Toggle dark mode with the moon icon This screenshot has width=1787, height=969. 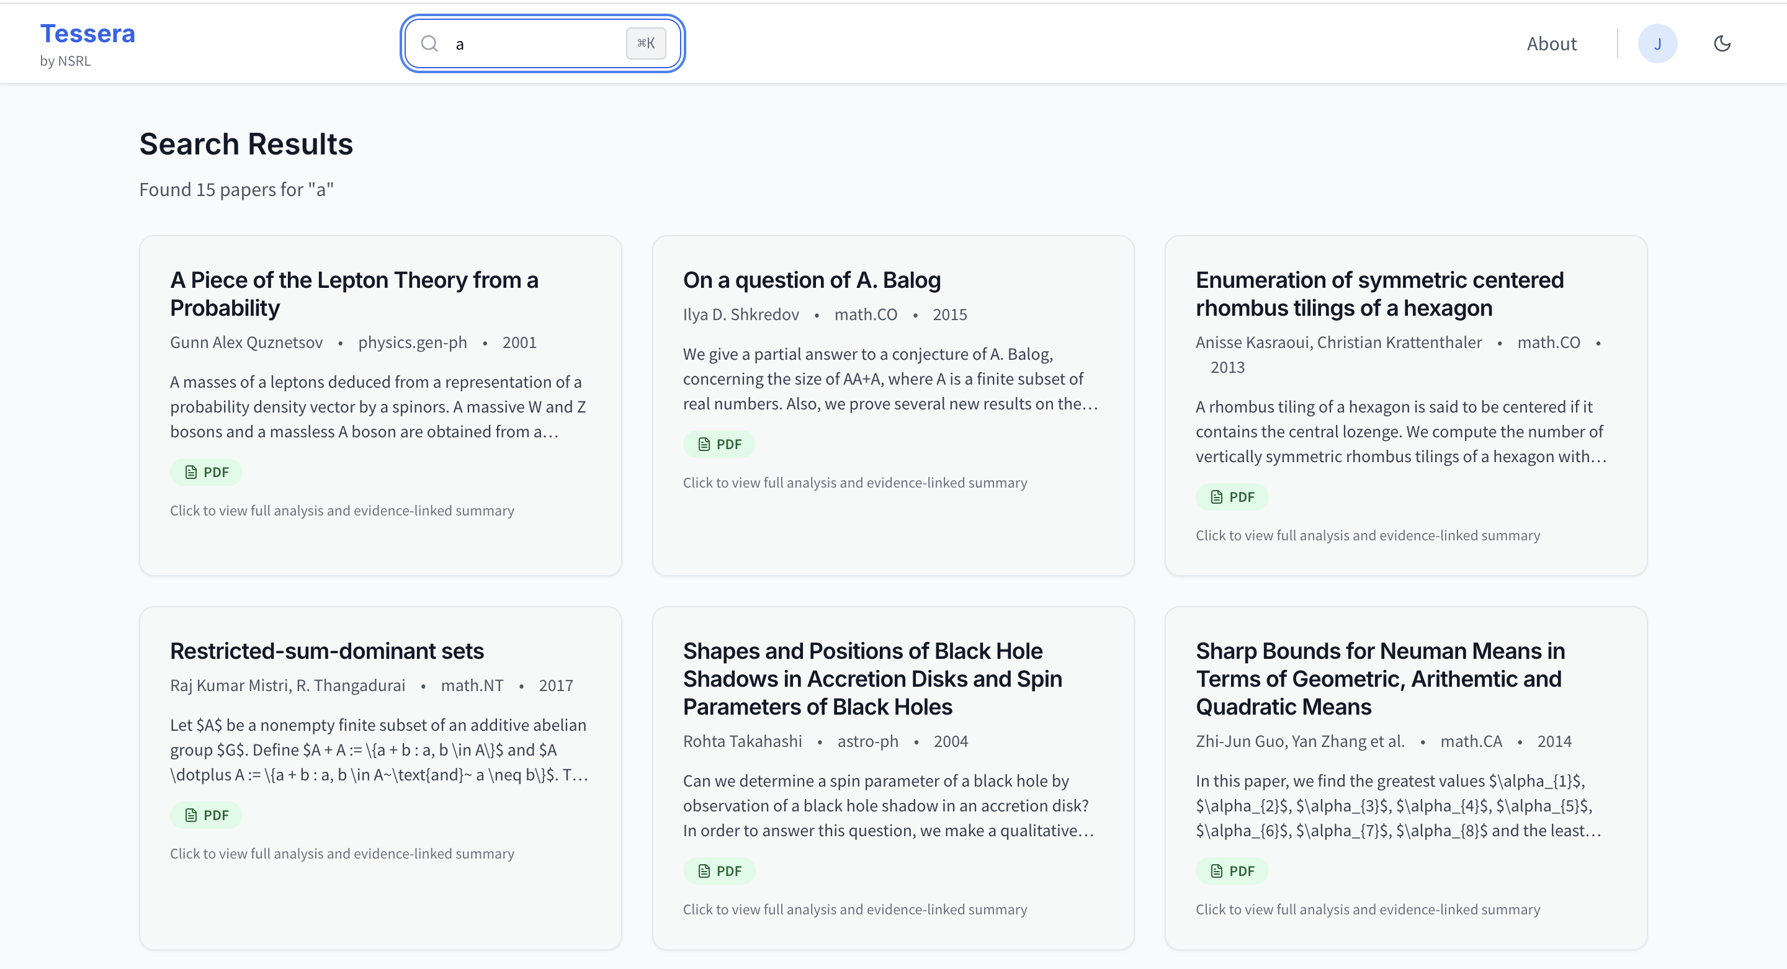point(1722,43)
